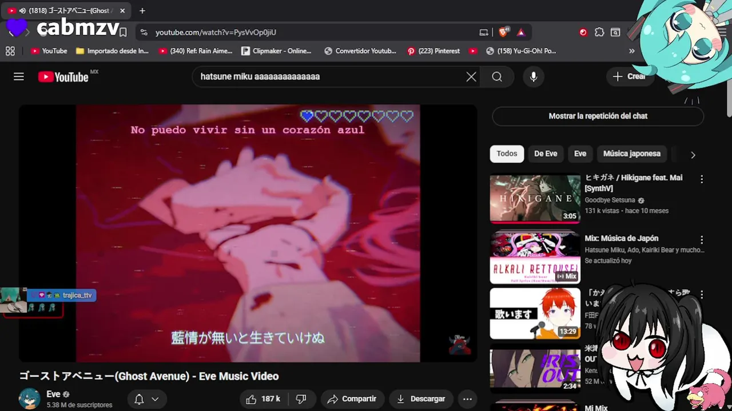Open '(158) Yu-Gi-Oh! Po...' bookmark
This screenshot has height=411, width=732.
coord(521,51)
